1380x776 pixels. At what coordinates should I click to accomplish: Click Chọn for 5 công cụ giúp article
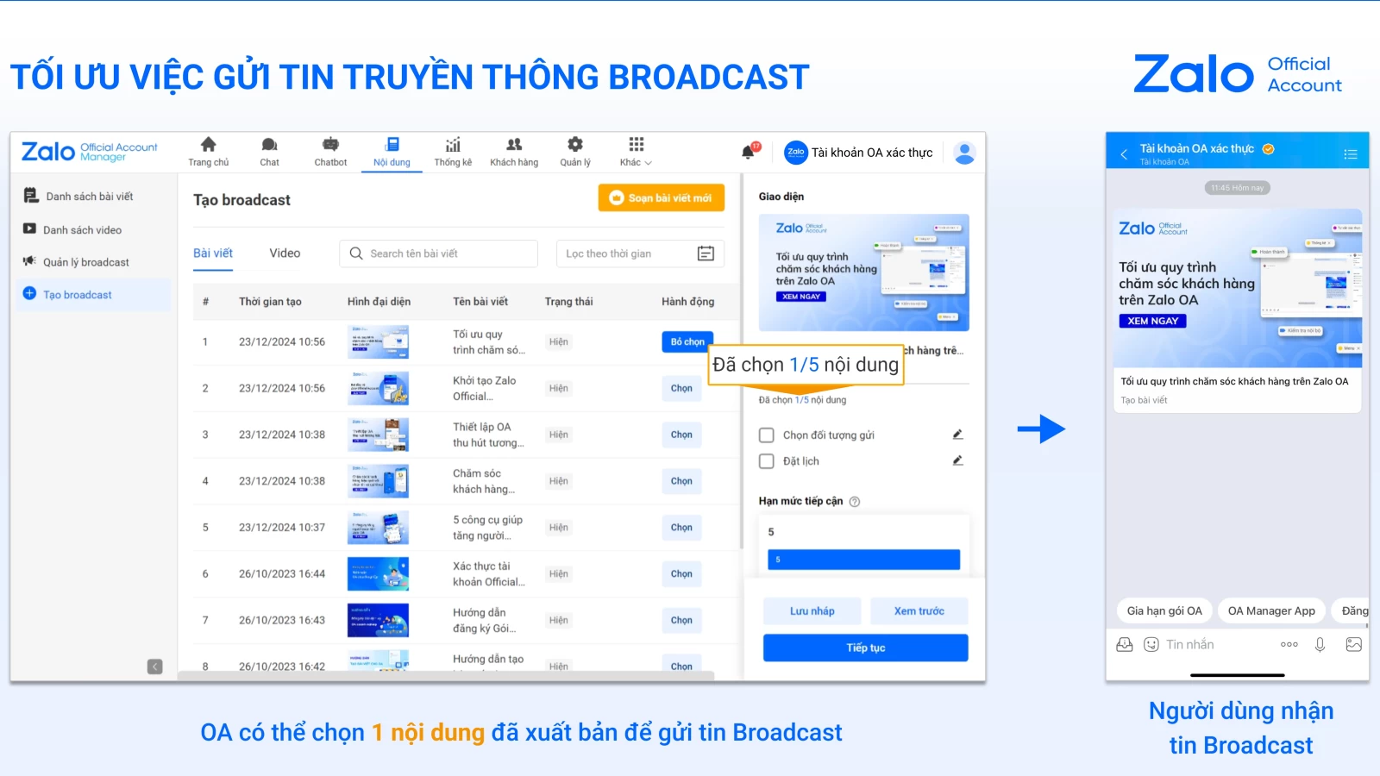[x=681, y=528]
